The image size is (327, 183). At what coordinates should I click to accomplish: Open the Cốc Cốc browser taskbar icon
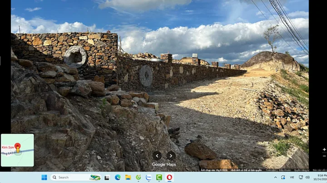coord(139,178)
